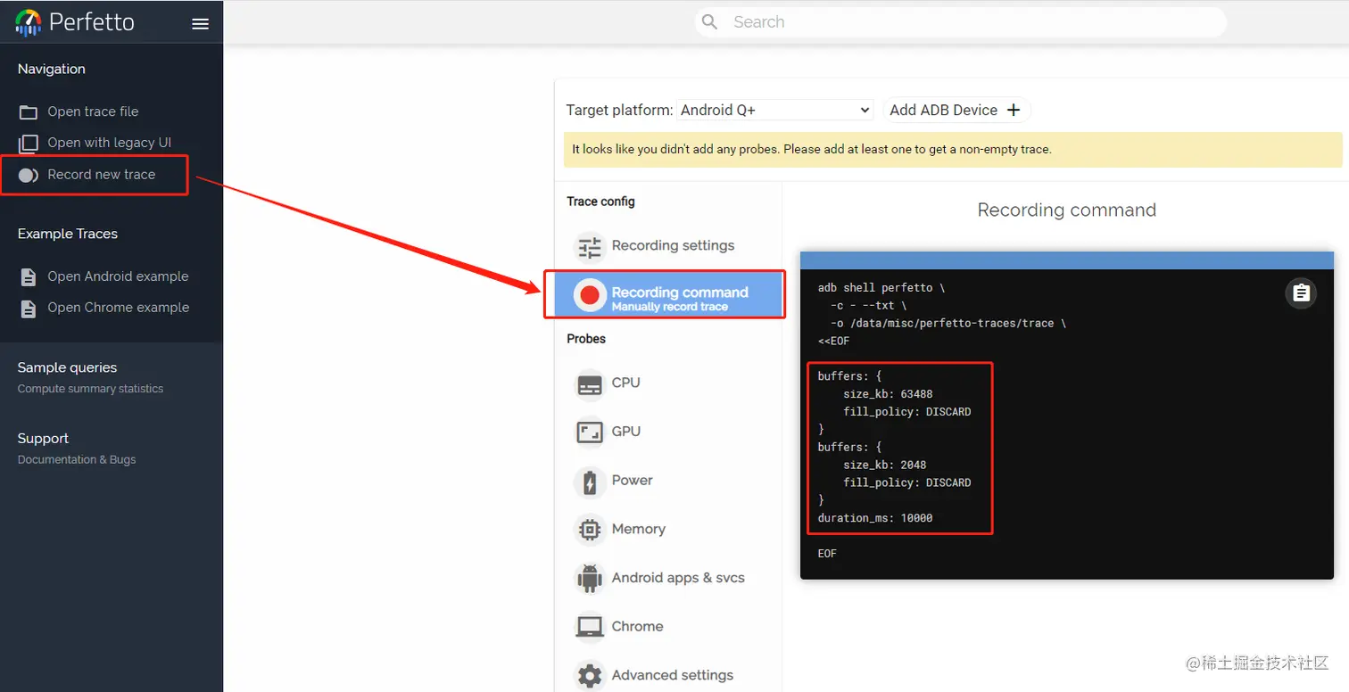Click "Documentation & Bugs" subtitle
The width and height of the screenshot is (1349, 692).
77,460
